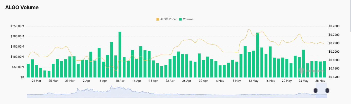
Task: Click the ALGO Volume chart title
Action: point(22,8)
